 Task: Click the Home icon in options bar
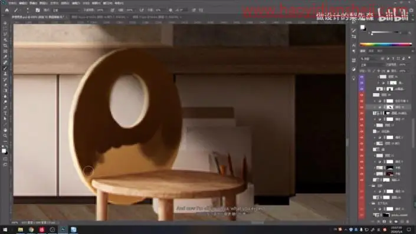click(7, 10)
